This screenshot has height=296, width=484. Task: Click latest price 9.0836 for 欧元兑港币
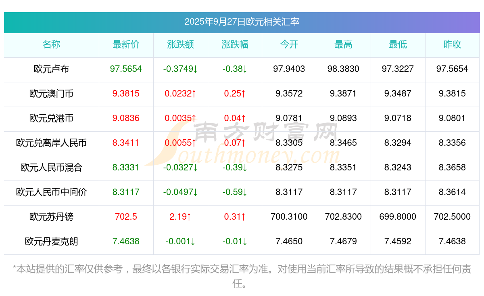coord(126,118)
